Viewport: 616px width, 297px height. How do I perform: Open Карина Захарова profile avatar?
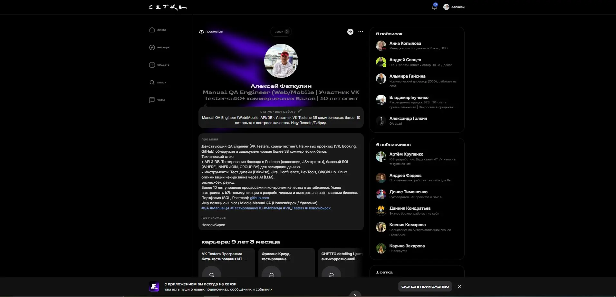tap(381, 248)
